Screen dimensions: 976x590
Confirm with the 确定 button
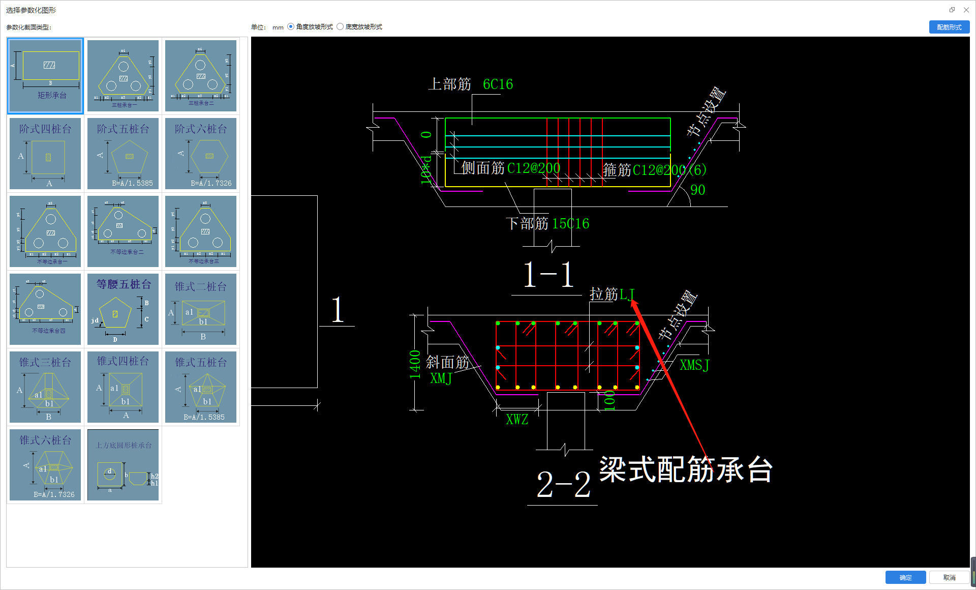(x=905, y=577)
